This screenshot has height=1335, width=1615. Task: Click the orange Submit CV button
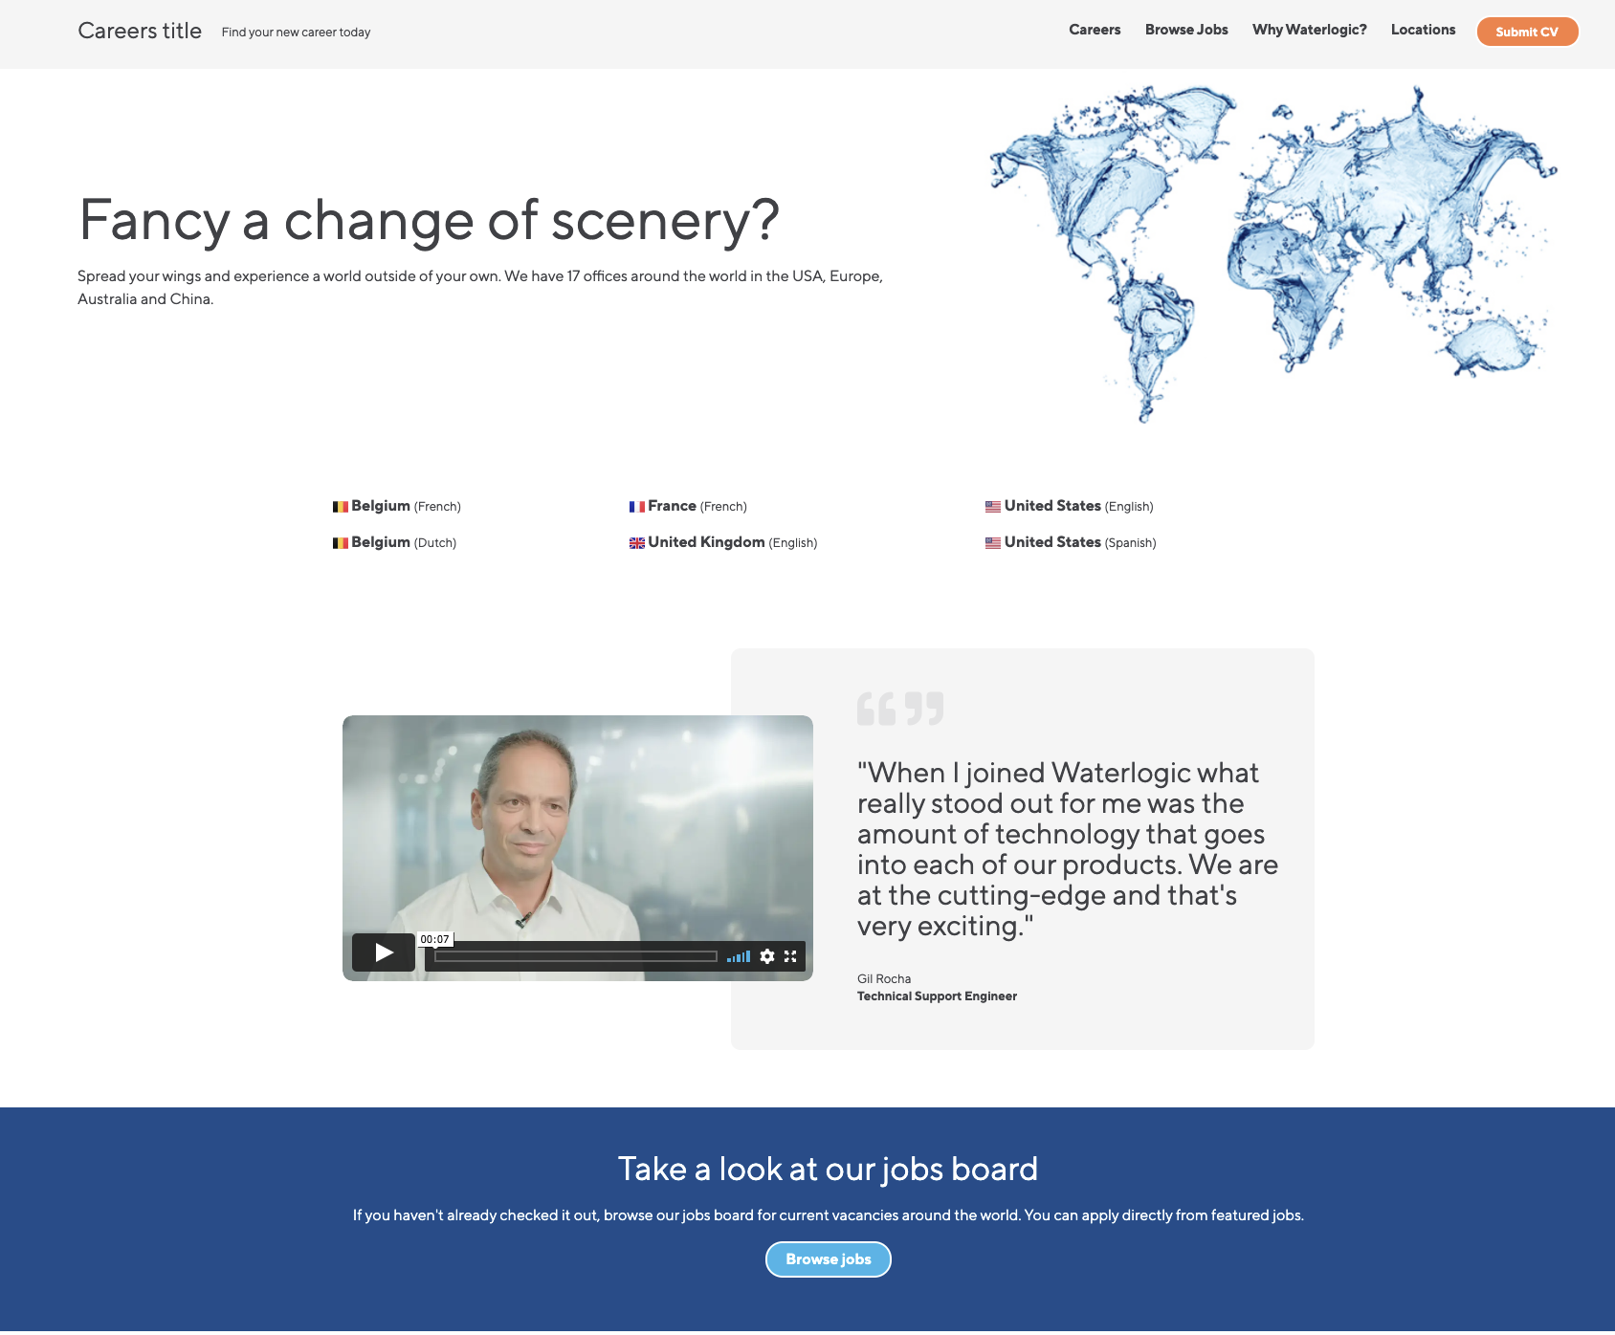pyautogui.click(x=1527, y=32)
